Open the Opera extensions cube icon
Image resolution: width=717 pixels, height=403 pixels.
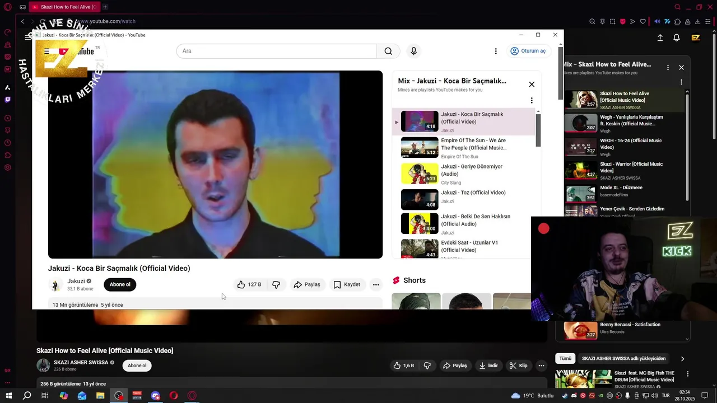[x=677, y=21]
